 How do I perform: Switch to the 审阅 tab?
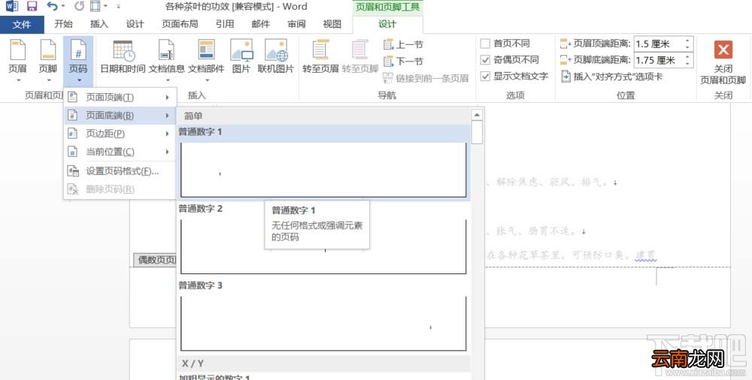click(x=296, y=24)
